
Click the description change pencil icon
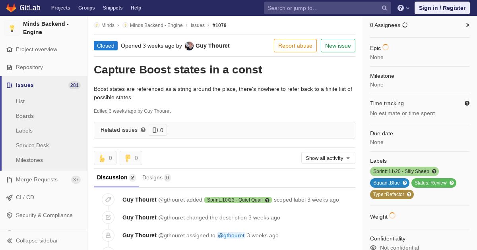(108, 217)
